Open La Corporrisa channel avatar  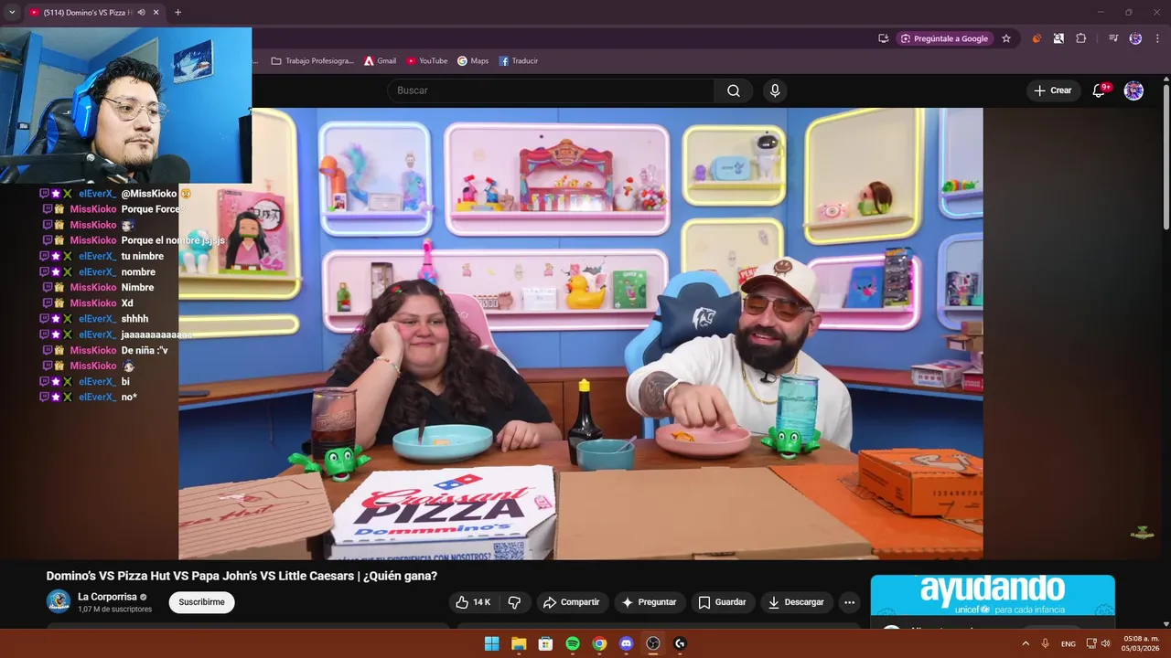(x=59, y=601)
